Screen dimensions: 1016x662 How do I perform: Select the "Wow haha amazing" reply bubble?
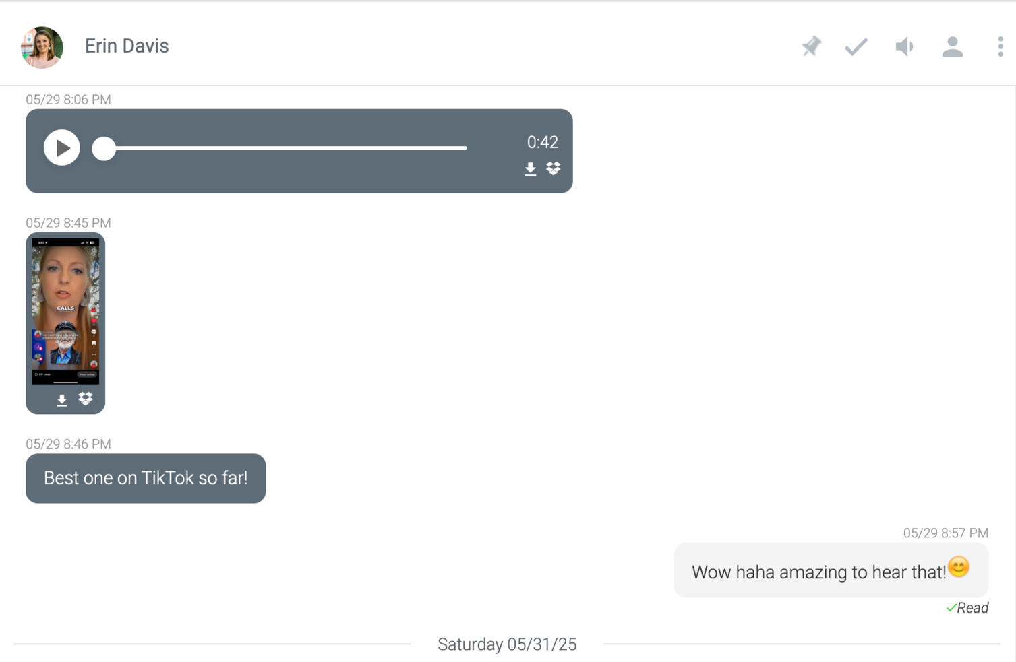(x=818, y=572)
